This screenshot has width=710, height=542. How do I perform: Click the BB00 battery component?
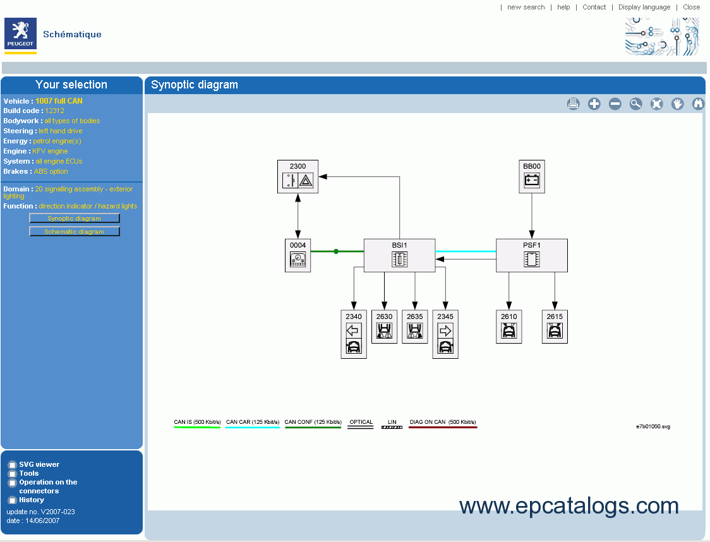pyautogui.click(x=531, y=176)
